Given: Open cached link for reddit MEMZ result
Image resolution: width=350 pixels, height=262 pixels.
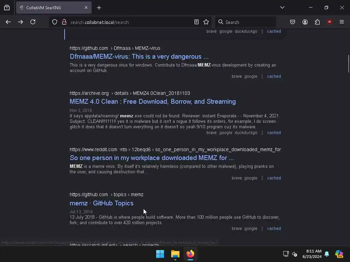Looking at the screenshot, I should [274, 178].
